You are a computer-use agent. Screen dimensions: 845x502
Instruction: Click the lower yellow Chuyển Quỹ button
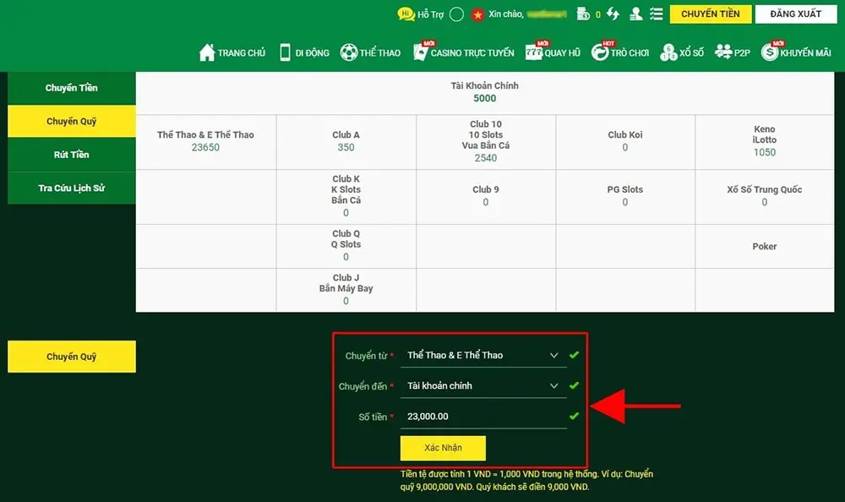72,357
